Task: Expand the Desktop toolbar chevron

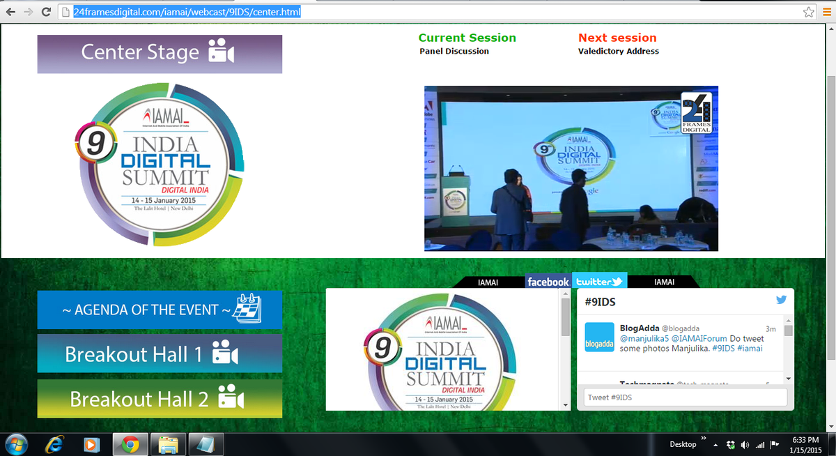Action: pyautogui.click(x=703, y=439)
